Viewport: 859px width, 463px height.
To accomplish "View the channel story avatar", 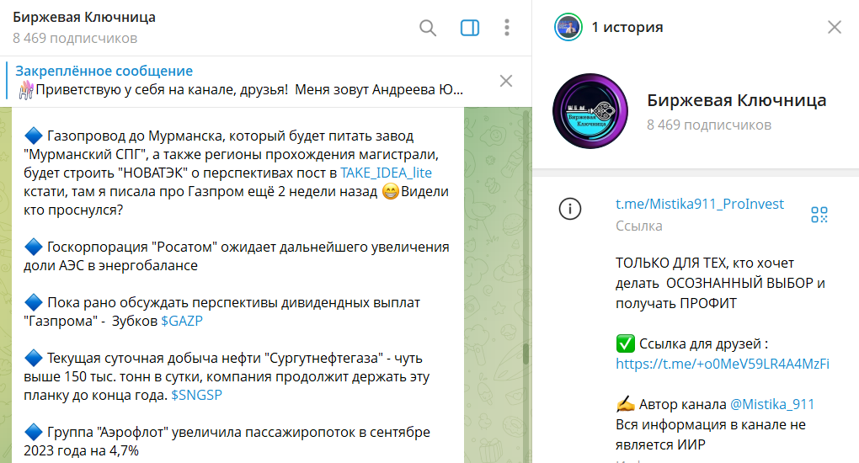I will 568,27.
